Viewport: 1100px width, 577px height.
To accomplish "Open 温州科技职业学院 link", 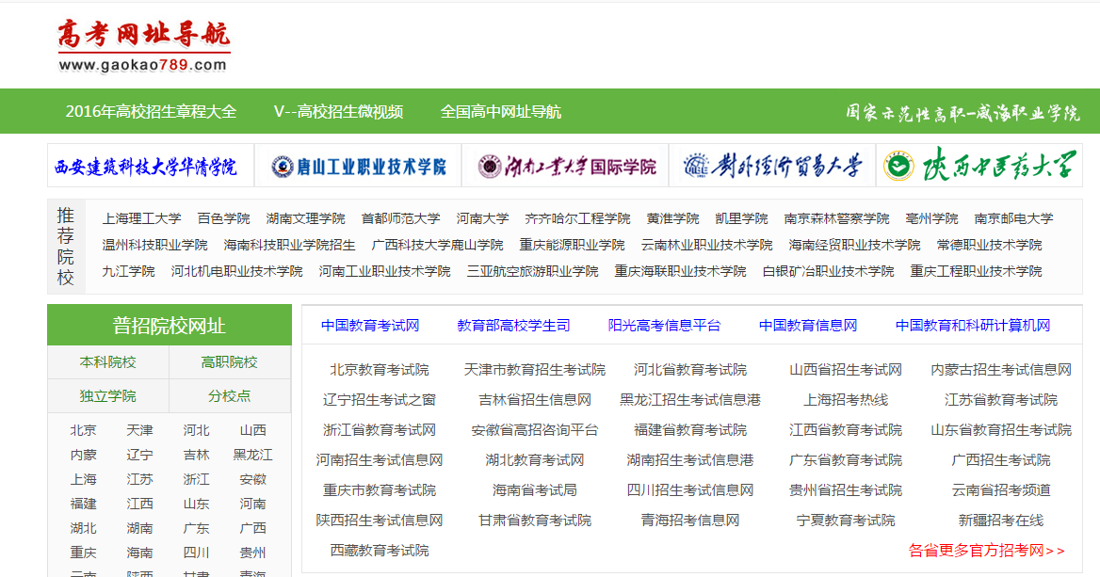I will click(155, 245).
